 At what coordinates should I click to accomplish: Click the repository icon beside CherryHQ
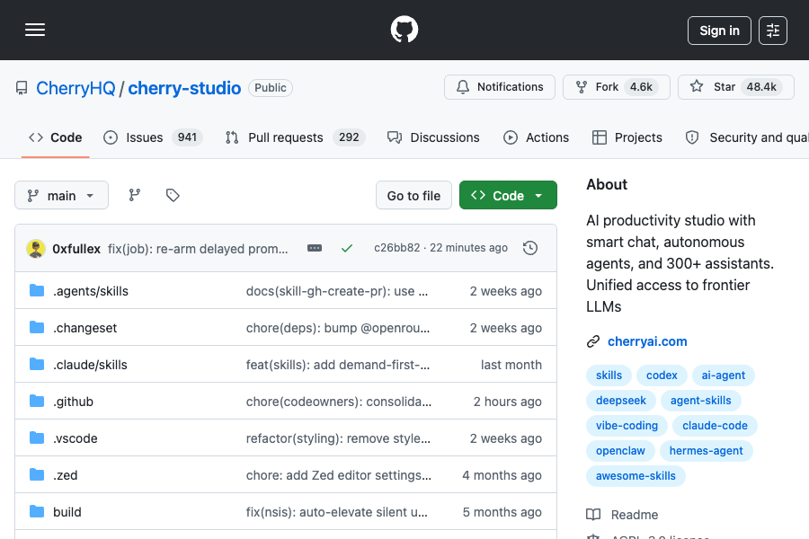tap(22, 88)
